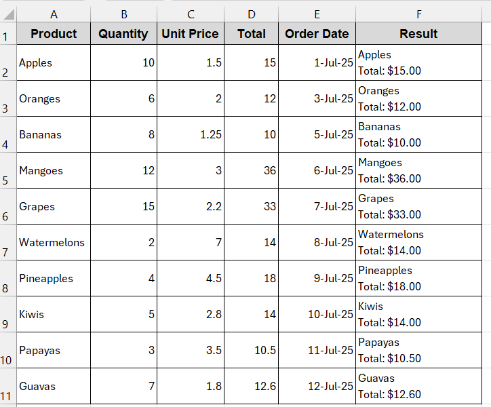Select the Order Date header cell
The width and height of the screenshot is (491, 407).
317,34
